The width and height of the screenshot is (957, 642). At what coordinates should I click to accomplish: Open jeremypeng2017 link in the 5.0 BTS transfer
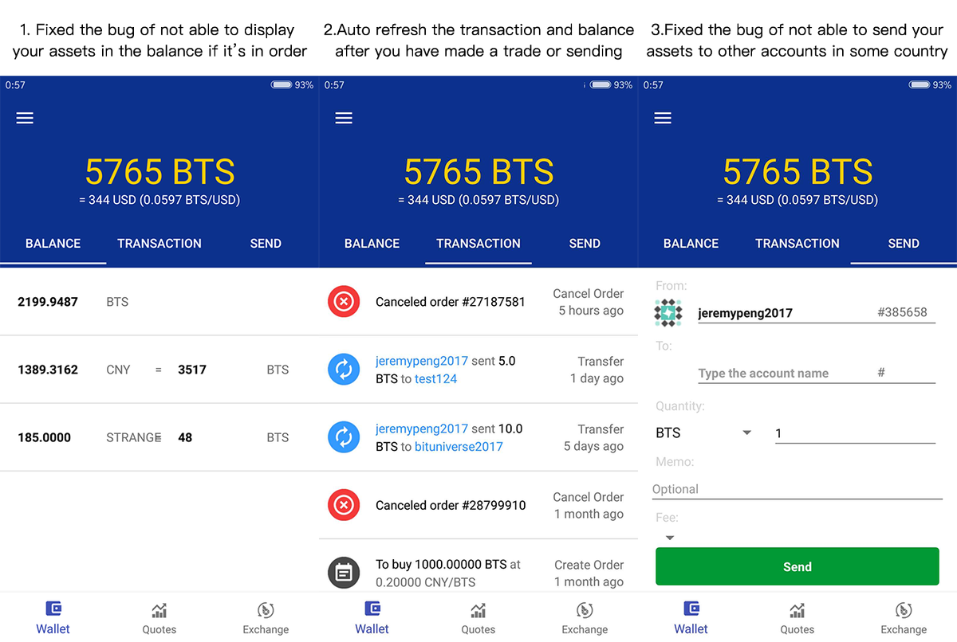coord(422,361)
